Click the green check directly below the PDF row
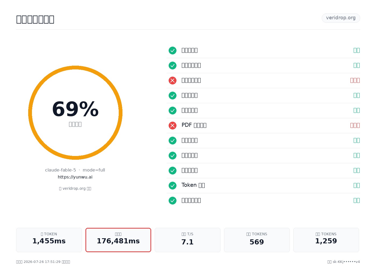 (172, 140)
